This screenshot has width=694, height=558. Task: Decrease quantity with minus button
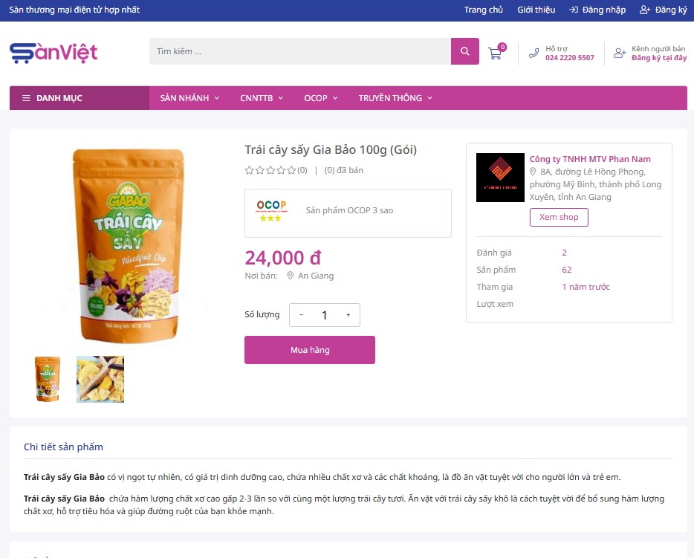(x=302, y=315)
